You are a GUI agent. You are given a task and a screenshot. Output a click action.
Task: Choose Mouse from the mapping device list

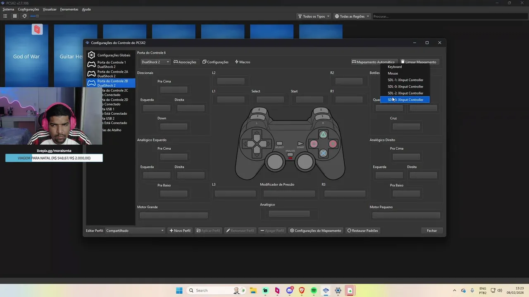[x=405, y=73]
